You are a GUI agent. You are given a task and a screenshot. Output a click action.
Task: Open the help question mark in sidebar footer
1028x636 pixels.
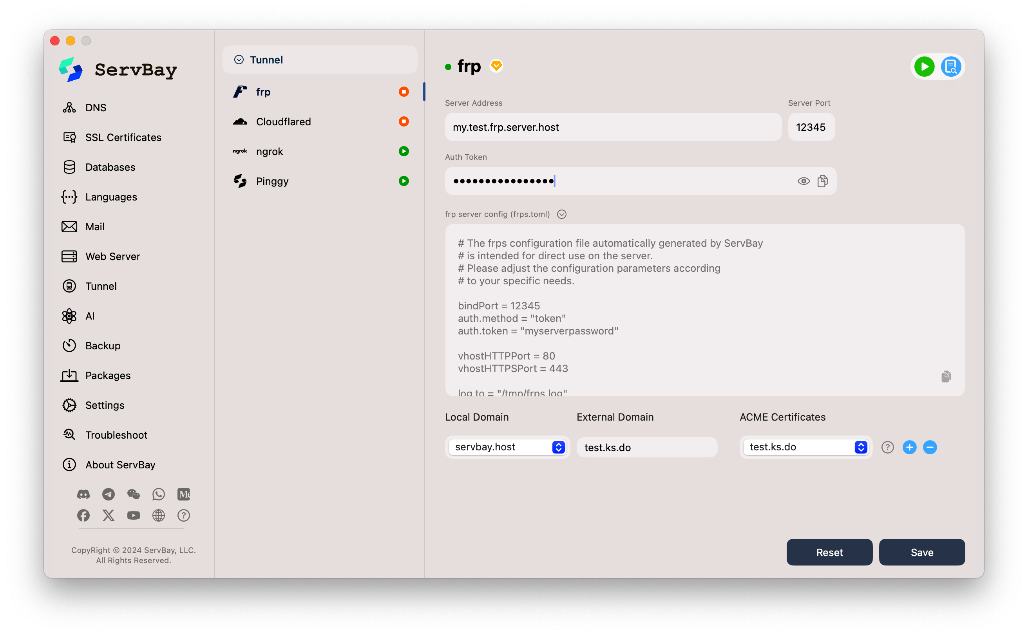(184, 516)
